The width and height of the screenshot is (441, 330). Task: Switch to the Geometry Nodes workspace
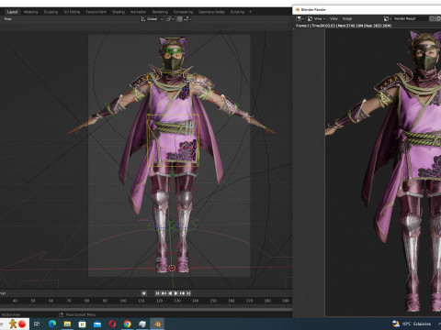point(211,12)
